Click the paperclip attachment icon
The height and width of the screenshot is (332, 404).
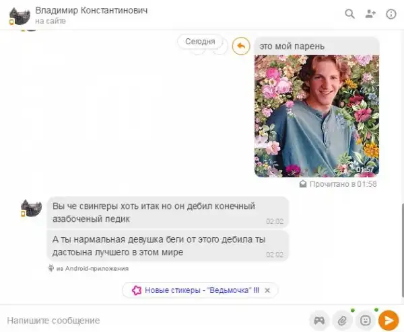[x=343, y=321]
